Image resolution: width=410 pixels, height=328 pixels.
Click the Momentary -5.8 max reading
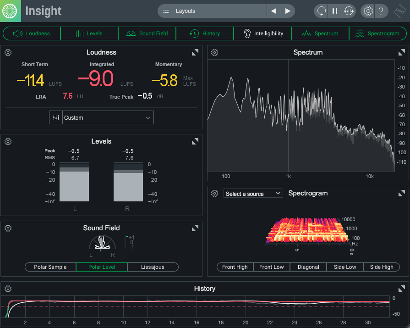pyautogui.click(x=165, y=80)
